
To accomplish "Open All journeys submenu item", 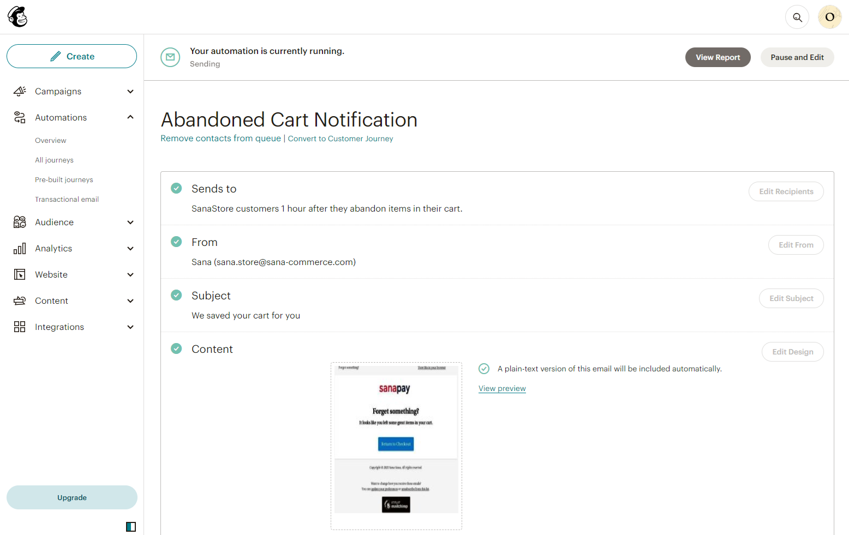I will tap(54, 160).
